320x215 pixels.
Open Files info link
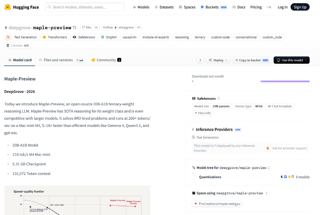pos(202,113)
